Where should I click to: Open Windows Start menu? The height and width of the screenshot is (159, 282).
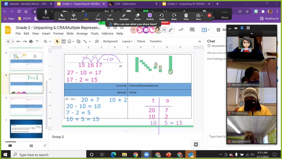5,154
